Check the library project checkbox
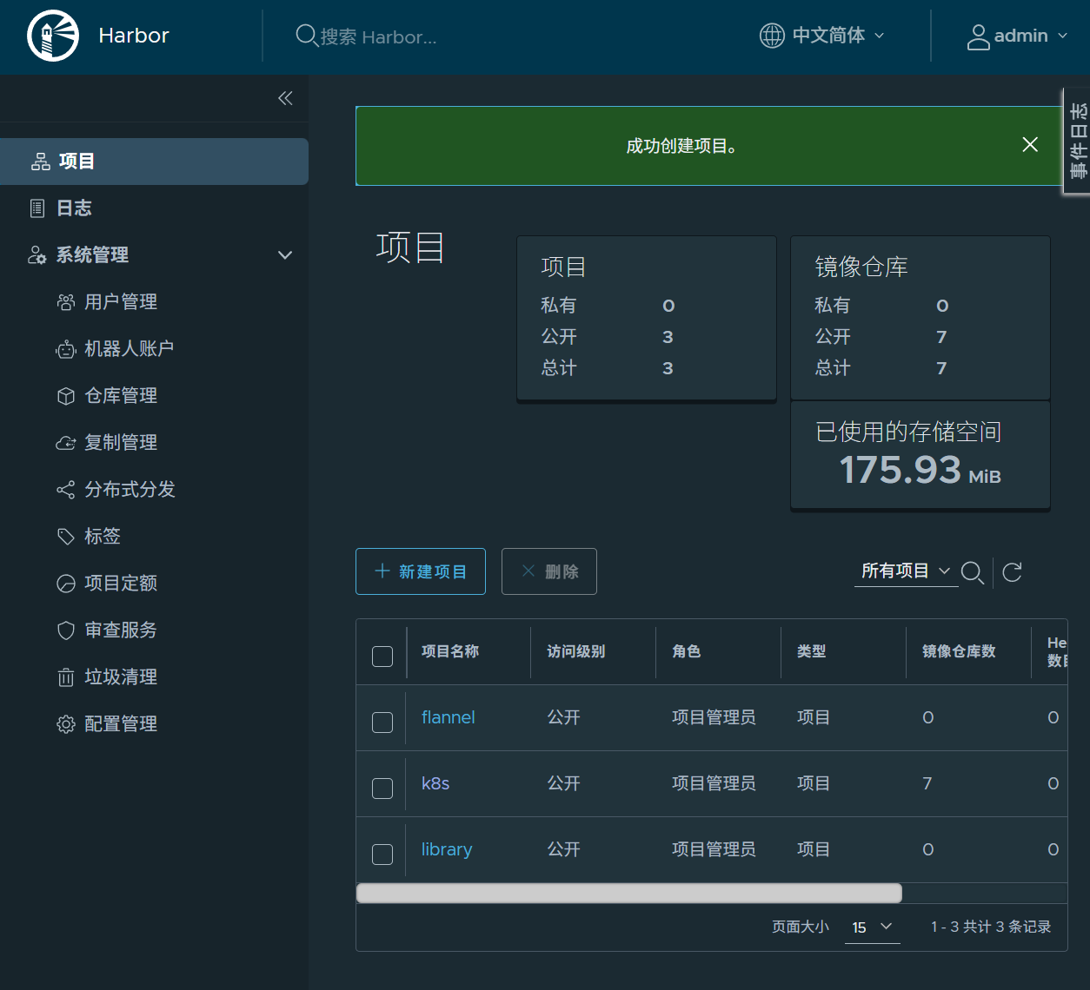 click(x=382, y=855)
